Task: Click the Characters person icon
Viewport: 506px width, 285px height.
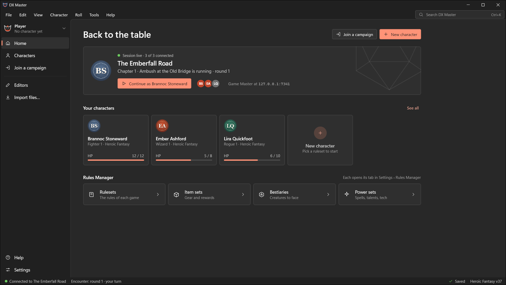Action: 8,55
